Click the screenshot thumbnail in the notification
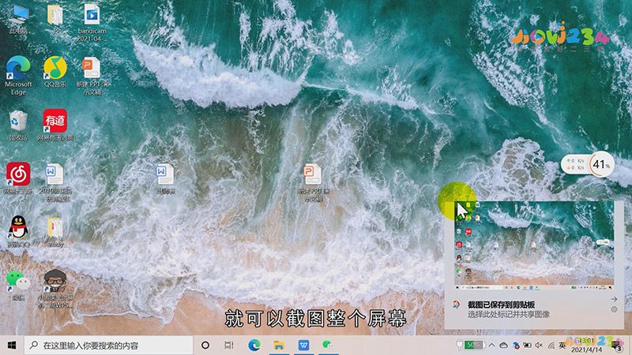The image size is (632, 355). click(534, 245)
